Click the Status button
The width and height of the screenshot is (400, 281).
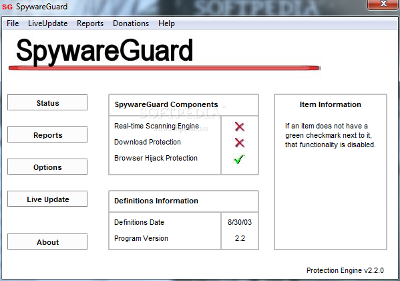pyautogui.click(x=47, y=102)
